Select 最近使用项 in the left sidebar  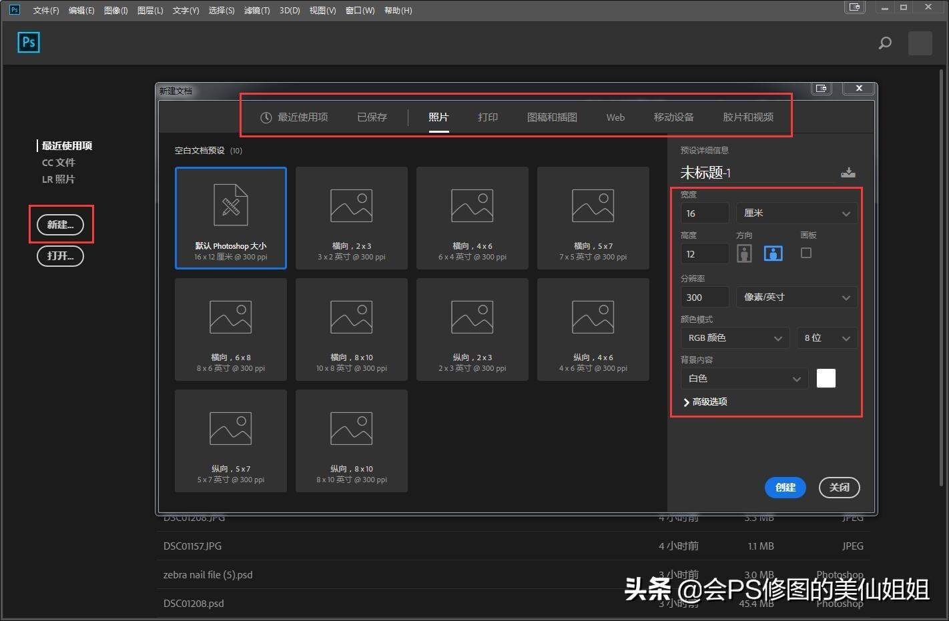coord(67,145)
